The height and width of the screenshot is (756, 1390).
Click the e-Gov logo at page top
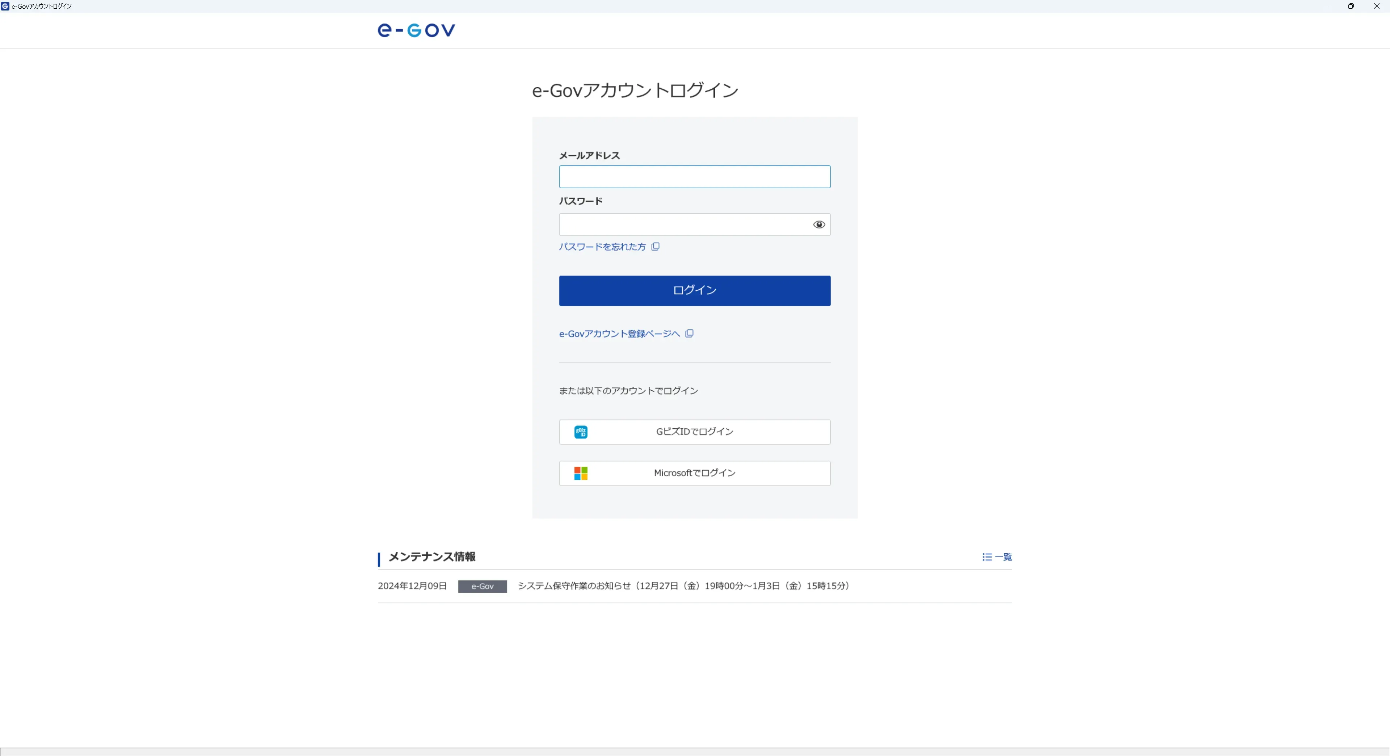[x=416, y=30]
